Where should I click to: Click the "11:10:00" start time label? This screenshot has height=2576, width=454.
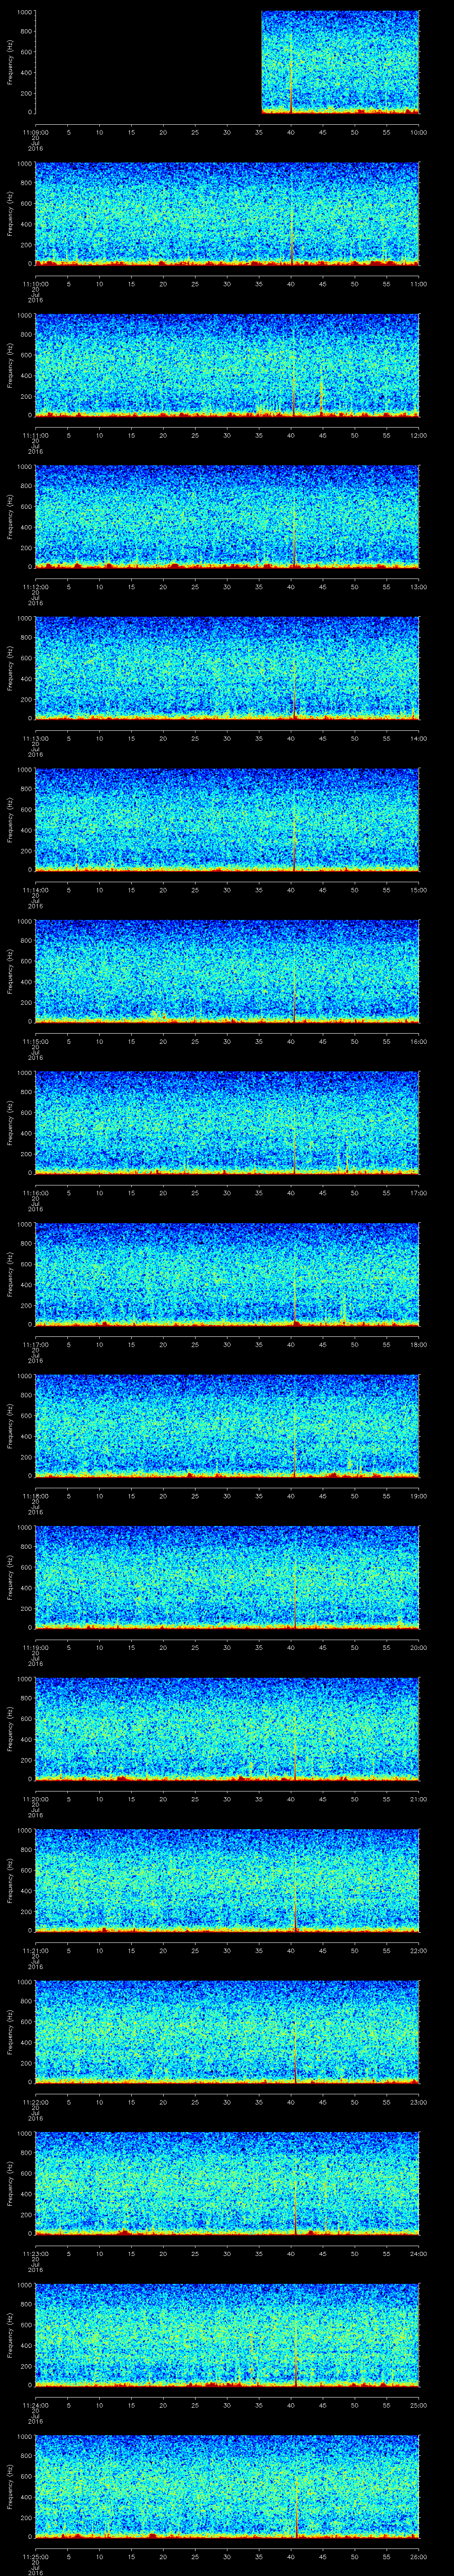point(36,284)
